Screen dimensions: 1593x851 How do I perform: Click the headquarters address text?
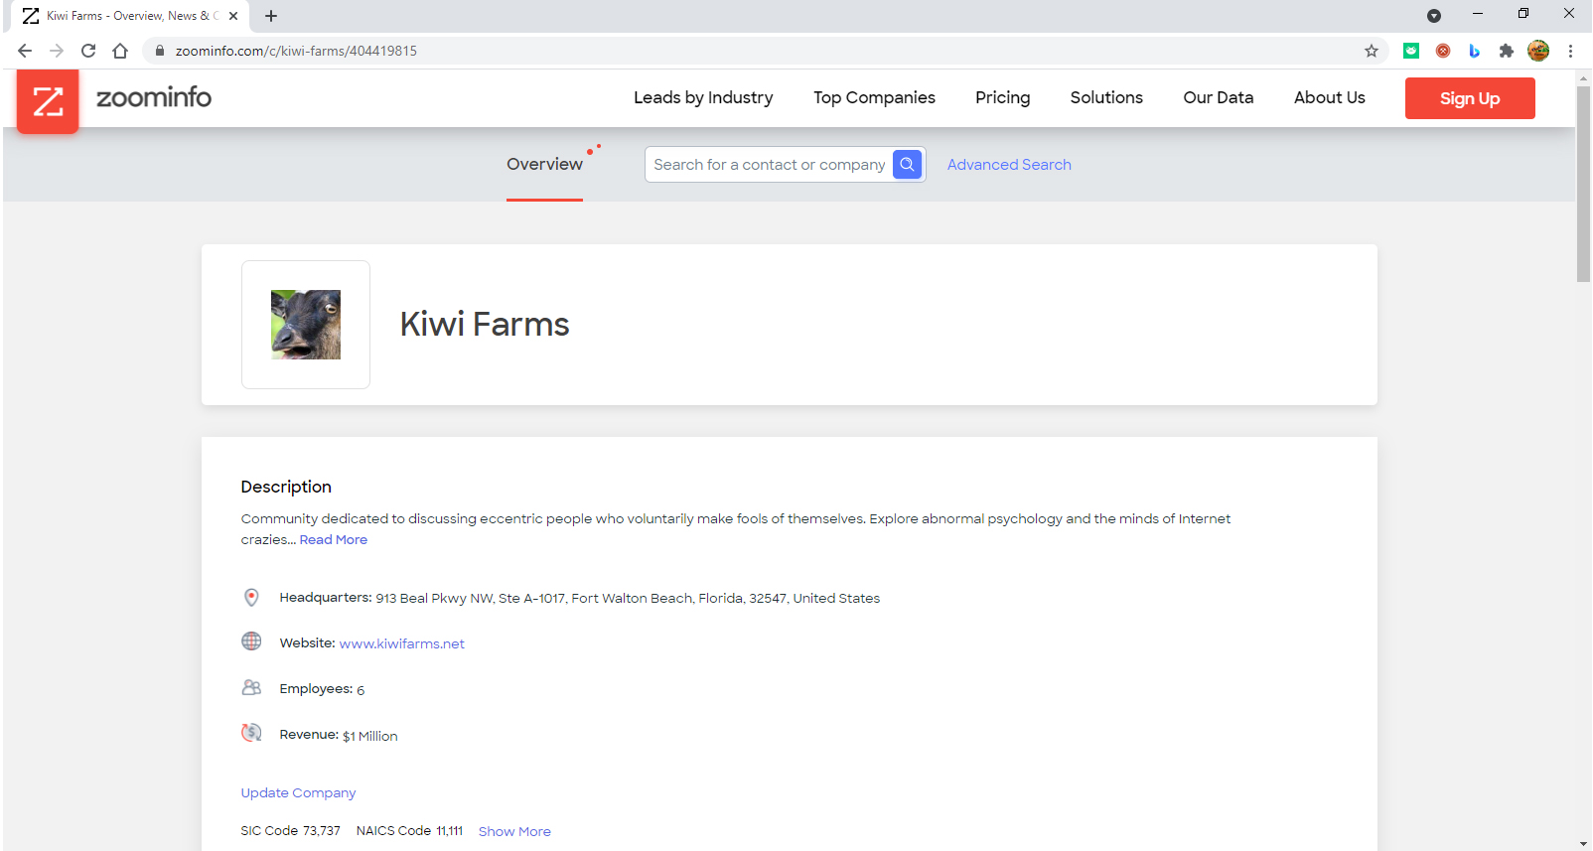tap(628, 598)
